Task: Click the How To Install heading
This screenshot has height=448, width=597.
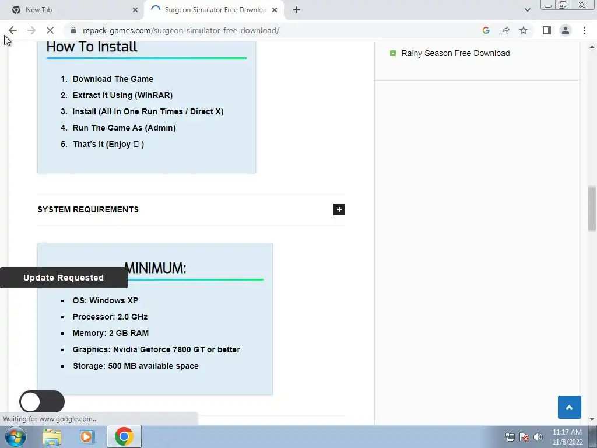Action: [92, 47]
